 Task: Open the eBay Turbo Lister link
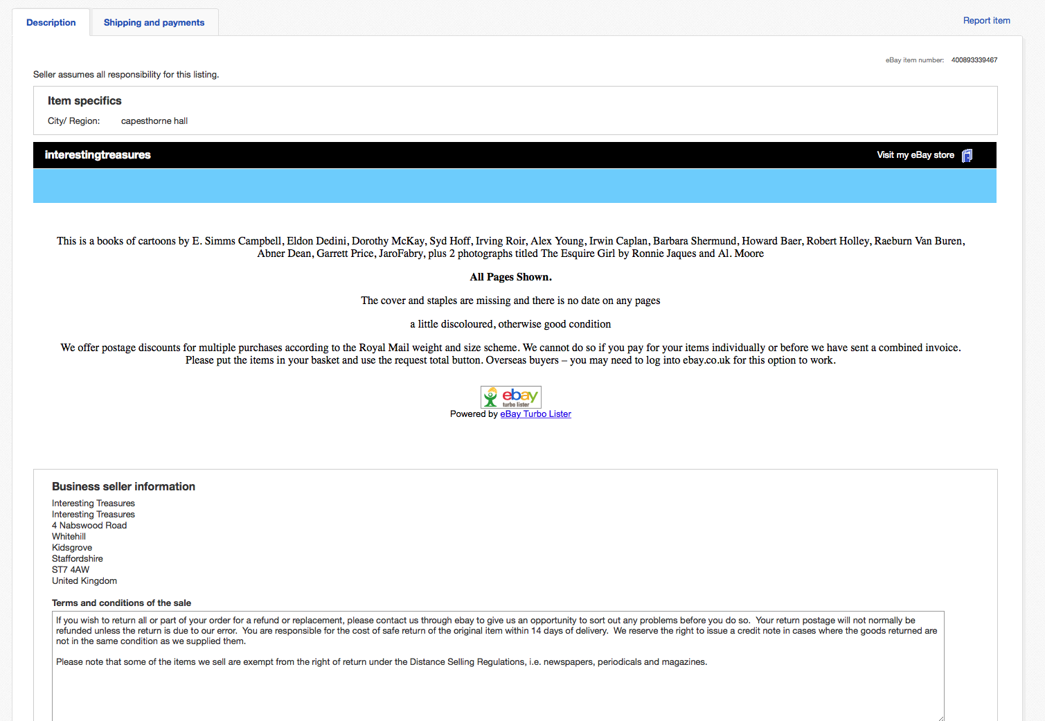coord(535,414)
